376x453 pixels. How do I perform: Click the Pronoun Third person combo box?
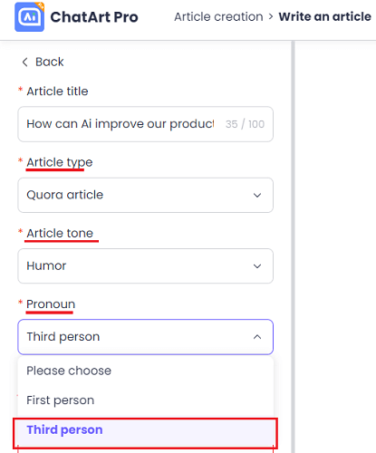[146, 337]
